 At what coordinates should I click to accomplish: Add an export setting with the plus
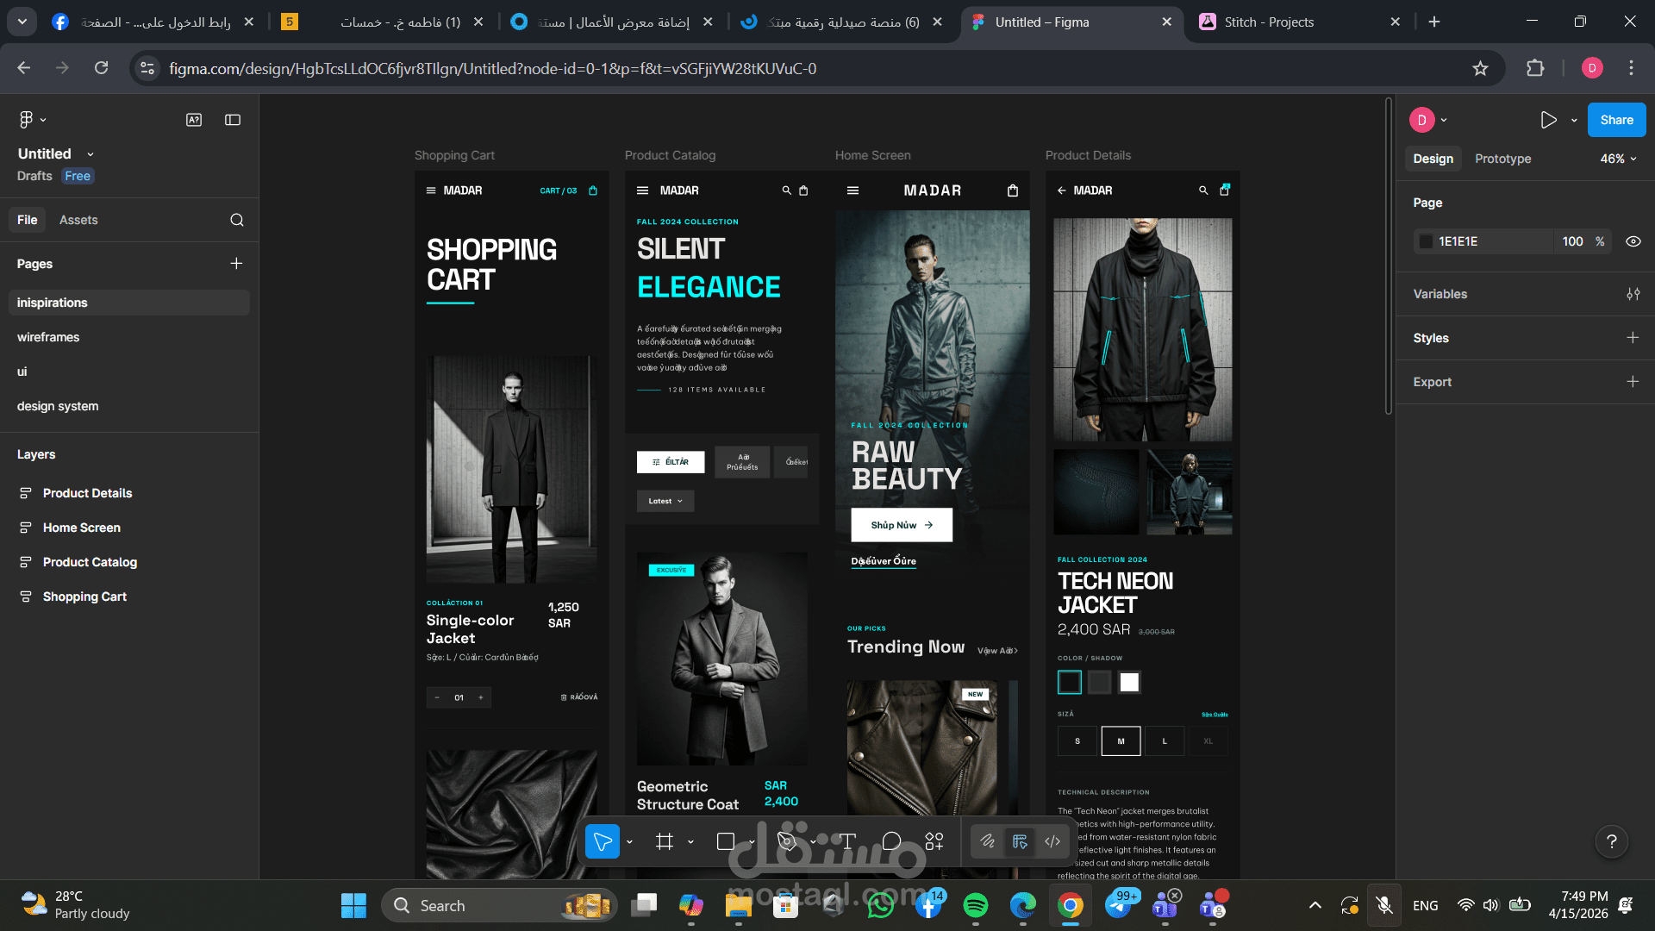pos(1633,382)
